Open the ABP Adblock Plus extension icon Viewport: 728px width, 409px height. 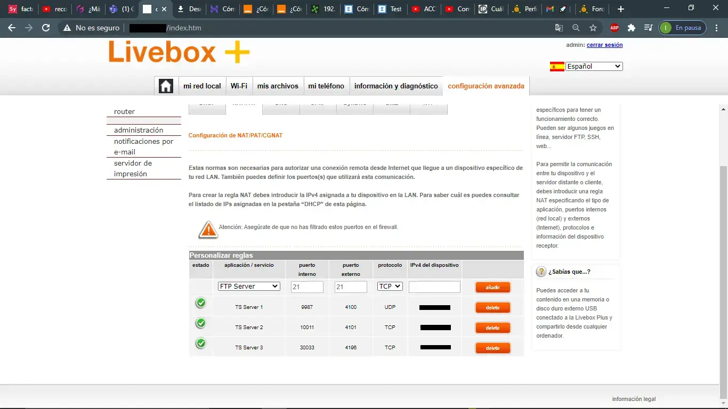(614, 28)
